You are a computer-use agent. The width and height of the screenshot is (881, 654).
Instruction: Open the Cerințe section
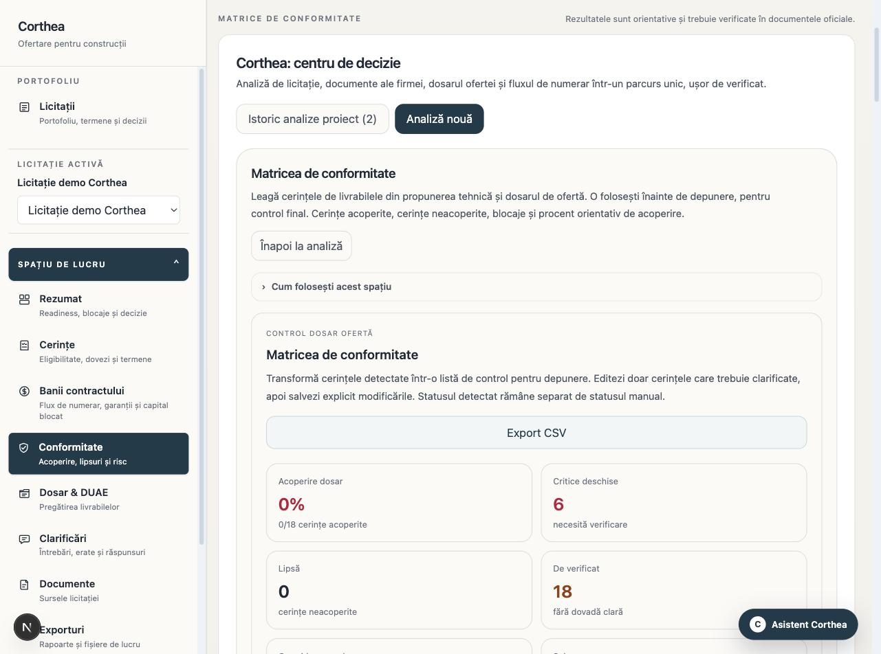pyautogui.click(x=98, y=351)
